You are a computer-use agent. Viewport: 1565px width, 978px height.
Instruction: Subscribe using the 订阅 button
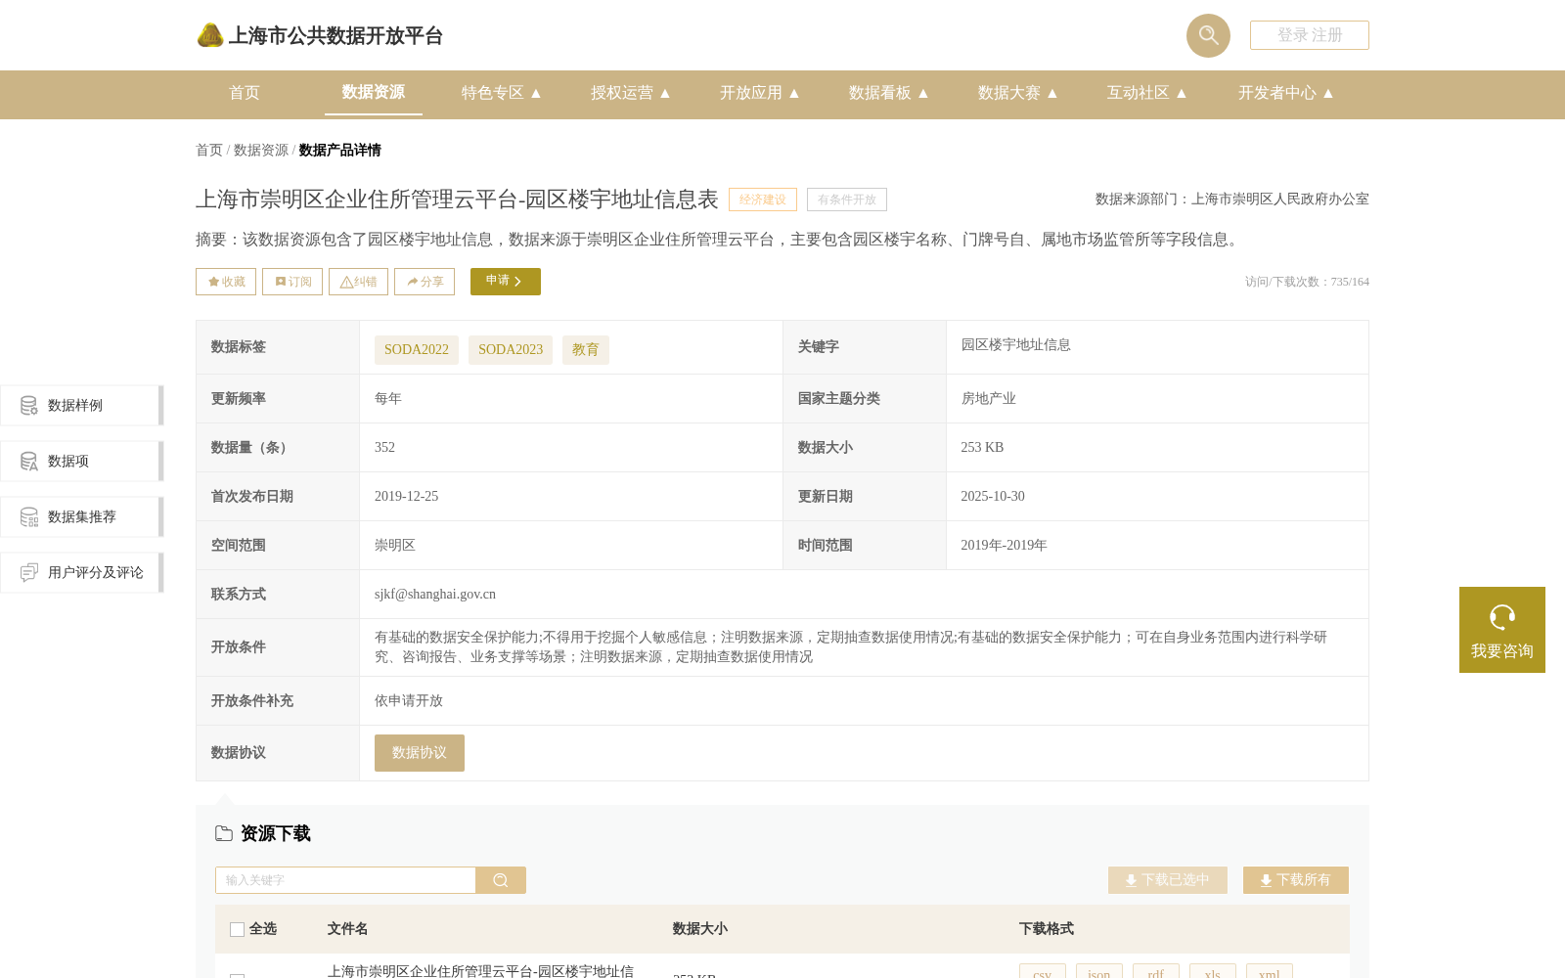292,282
